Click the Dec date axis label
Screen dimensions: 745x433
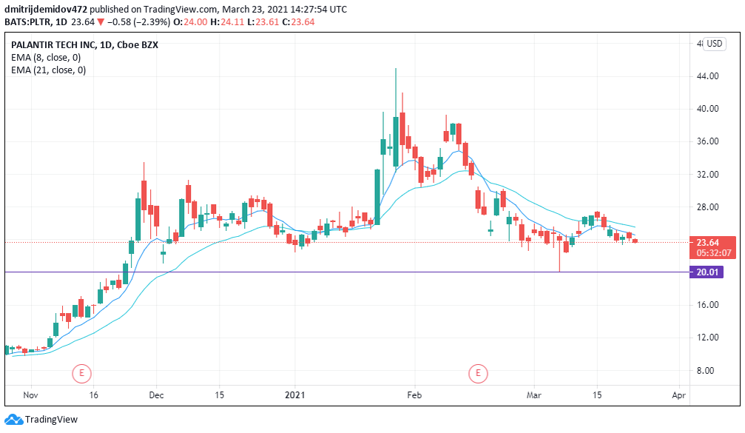pyautogui.click(x=156, y=395)
